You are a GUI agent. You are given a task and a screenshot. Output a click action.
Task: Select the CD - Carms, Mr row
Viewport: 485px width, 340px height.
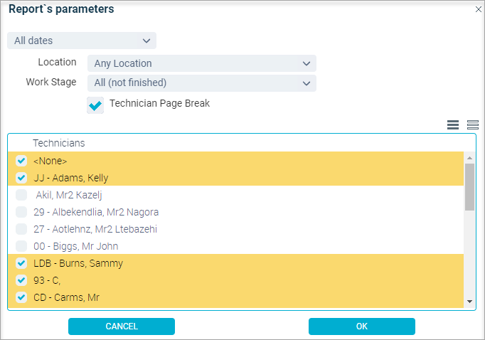pos(235,297)
